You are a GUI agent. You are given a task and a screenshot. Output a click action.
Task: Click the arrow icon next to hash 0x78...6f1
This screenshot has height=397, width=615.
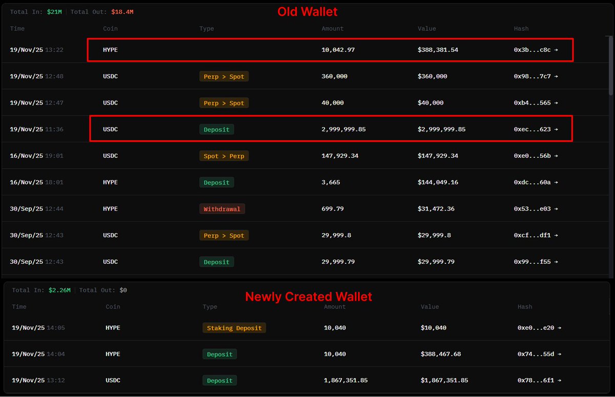pos(559,381)
